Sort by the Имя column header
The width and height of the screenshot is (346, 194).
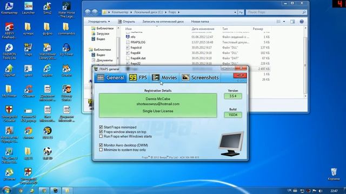(x=129, y=29)
